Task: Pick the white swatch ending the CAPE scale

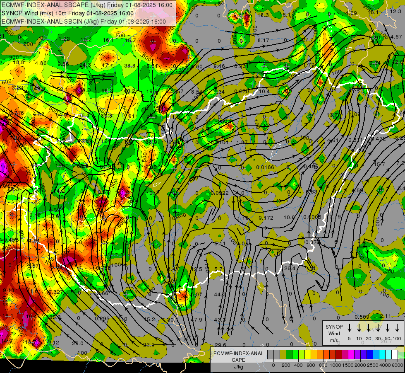Action: click(395, 354)
